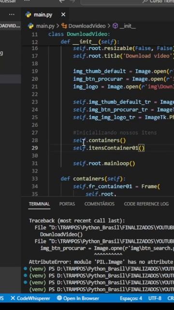Click line number 29 in the gutter
This screenshot has width=174, height=310.
point(35,148)
